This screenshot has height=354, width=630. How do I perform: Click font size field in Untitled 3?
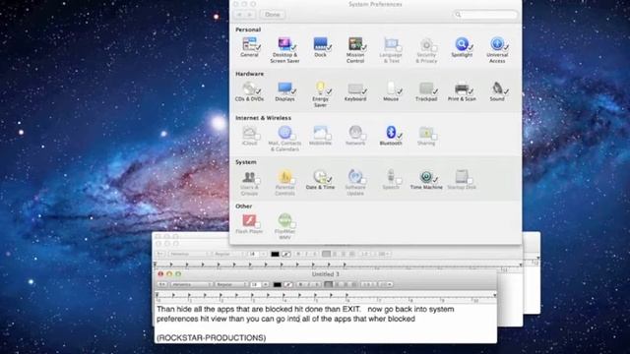256,284
